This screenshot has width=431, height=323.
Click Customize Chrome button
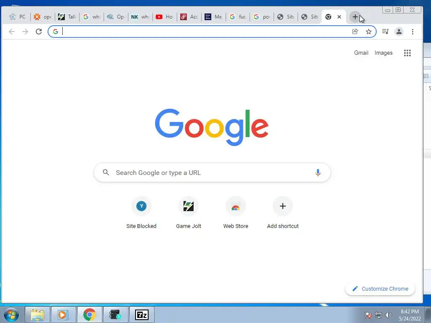click(x=380, y=289)
